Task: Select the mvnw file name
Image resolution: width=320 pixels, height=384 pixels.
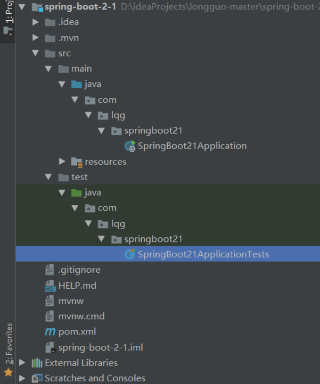Action: pos(71,301)
